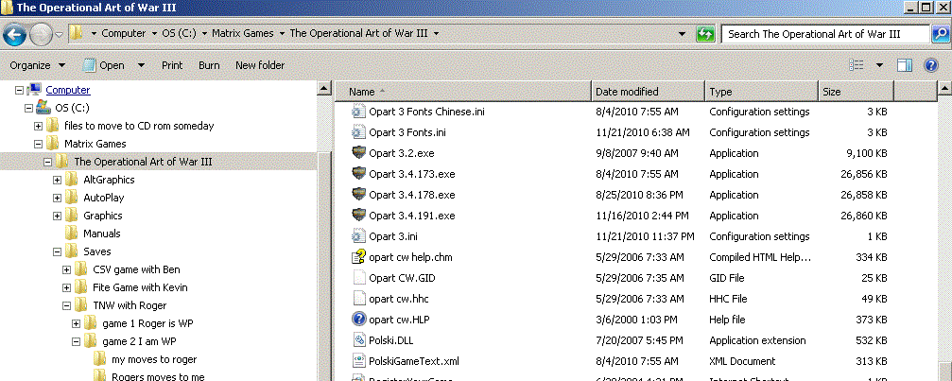Expand the AutoPlay folder node
Screen dimensions: 952x381
[57, 198]
